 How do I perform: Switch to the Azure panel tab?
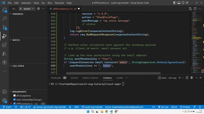coord(120,78)
